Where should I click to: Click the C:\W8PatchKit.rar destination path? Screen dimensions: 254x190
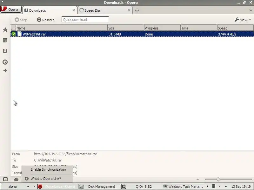click(48, 160)
